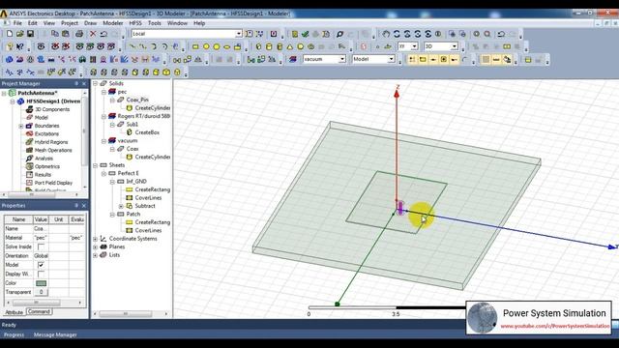Expand the Coordinate Systems node
The height and width of the screenshot is (348, 619).
coord(95,239)
